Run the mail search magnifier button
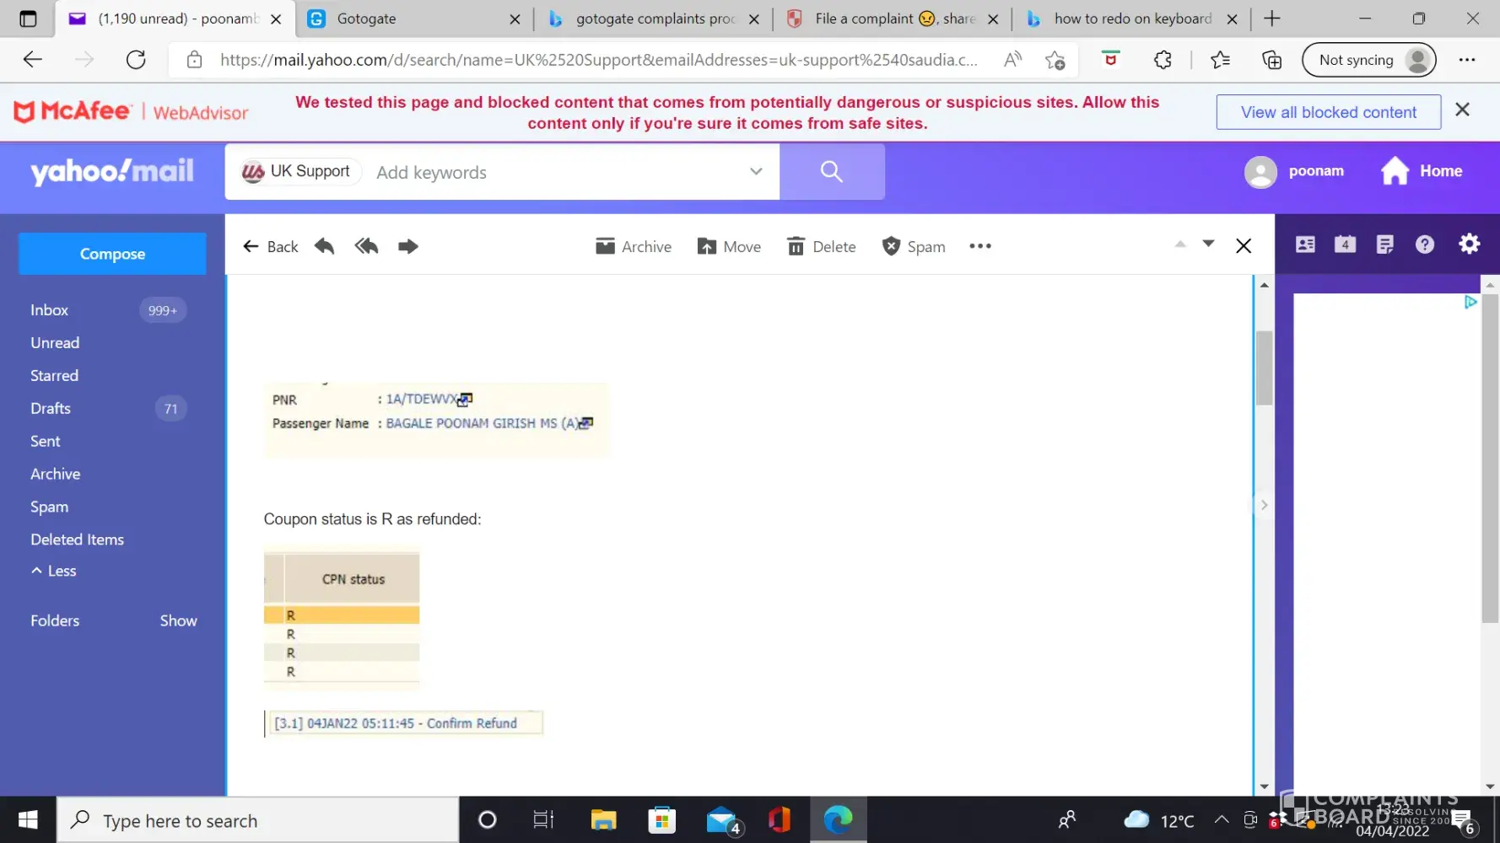 [832, 171]
